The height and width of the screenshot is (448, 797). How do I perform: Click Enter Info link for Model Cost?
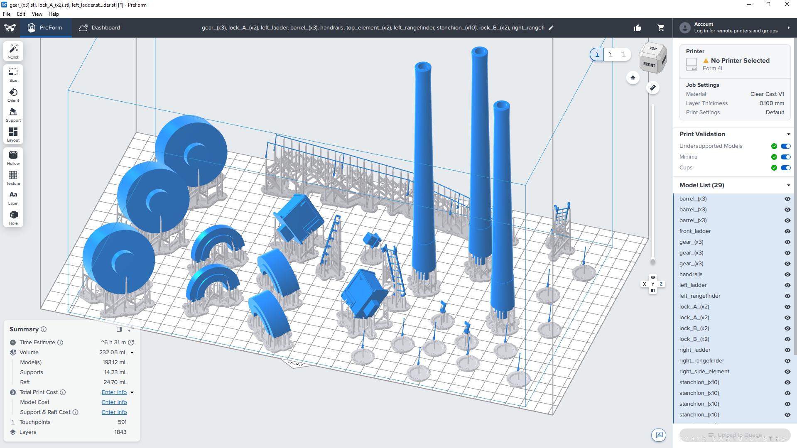114,402
